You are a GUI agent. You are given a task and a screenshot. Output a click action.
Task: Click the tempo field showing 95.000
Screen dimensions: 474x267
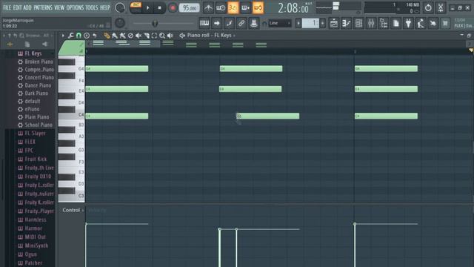pos(190,8)
